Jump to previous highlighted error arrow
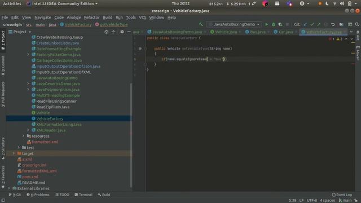The width and height of the screenshot is (361, 203). [346, 39]
